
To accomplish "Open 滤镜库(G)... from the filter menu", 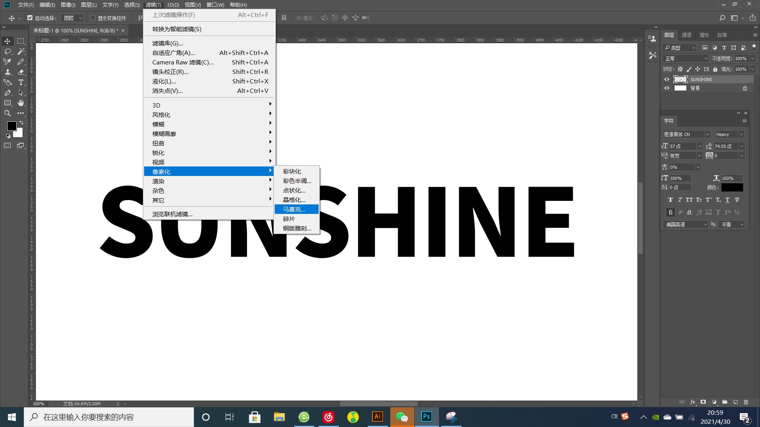I will 167,43.
